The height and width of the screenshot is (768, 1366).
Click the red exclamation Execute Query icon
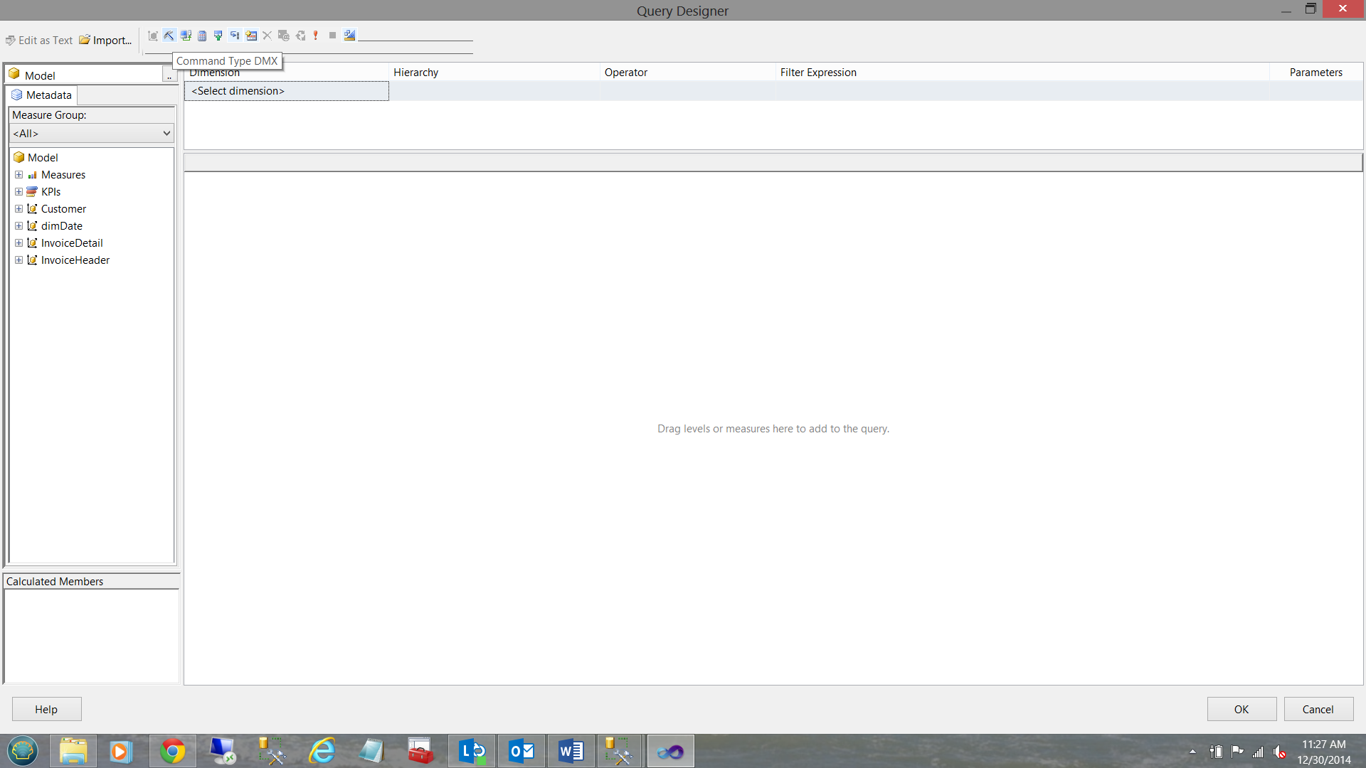pos(316,36)
